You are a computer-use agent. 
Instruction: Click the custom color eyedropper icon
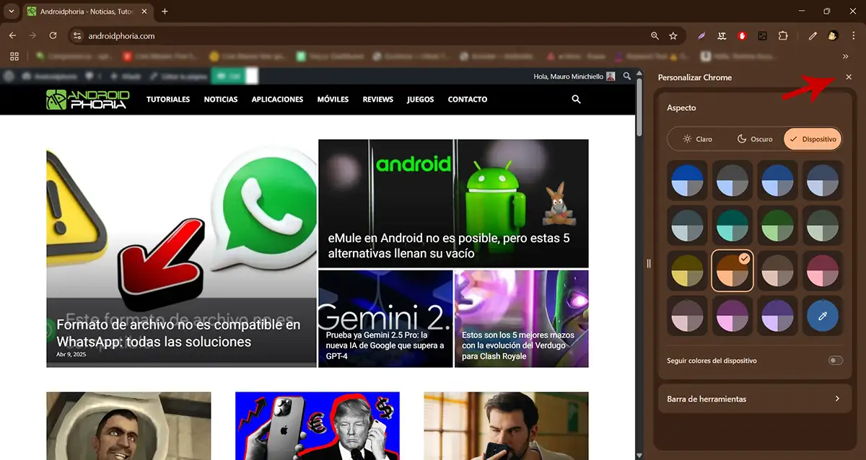click(823, 315)
